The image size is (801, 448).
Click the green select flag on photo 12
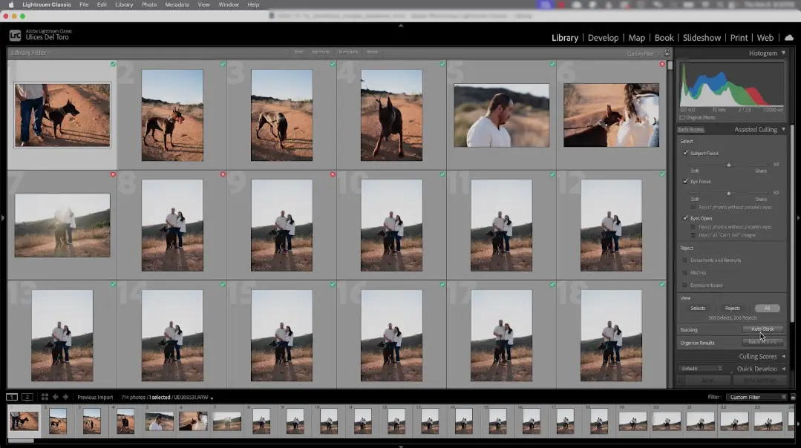(x=662, y=174)
